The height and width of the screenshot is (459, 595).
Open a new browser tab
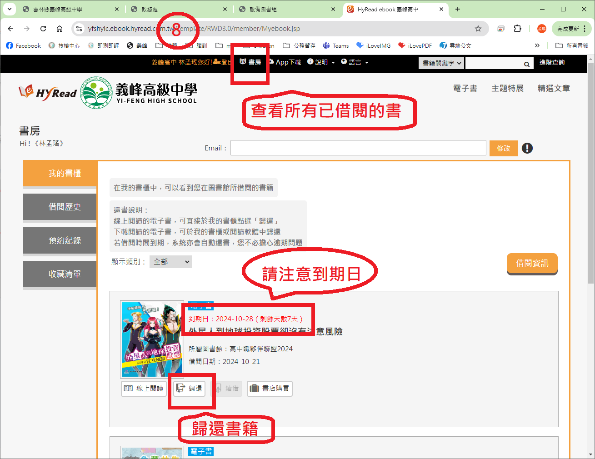pos(458,9)
